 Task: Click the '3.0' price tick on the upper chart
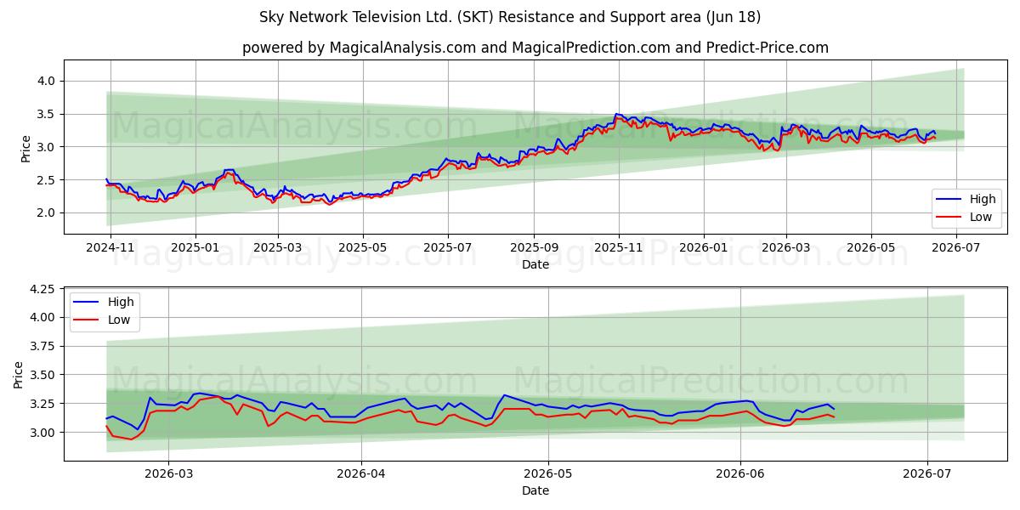click(48, 147)
